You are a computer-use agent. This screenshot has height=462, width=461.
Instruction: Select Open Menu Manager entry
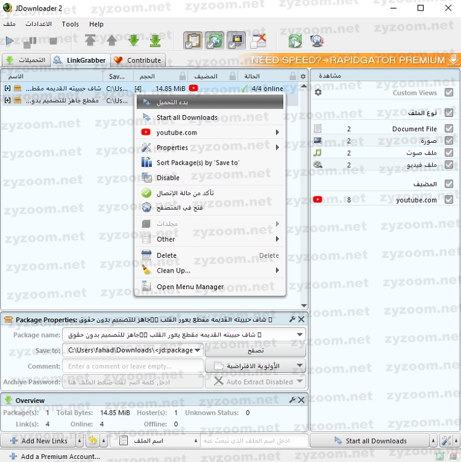click(210, 287)
